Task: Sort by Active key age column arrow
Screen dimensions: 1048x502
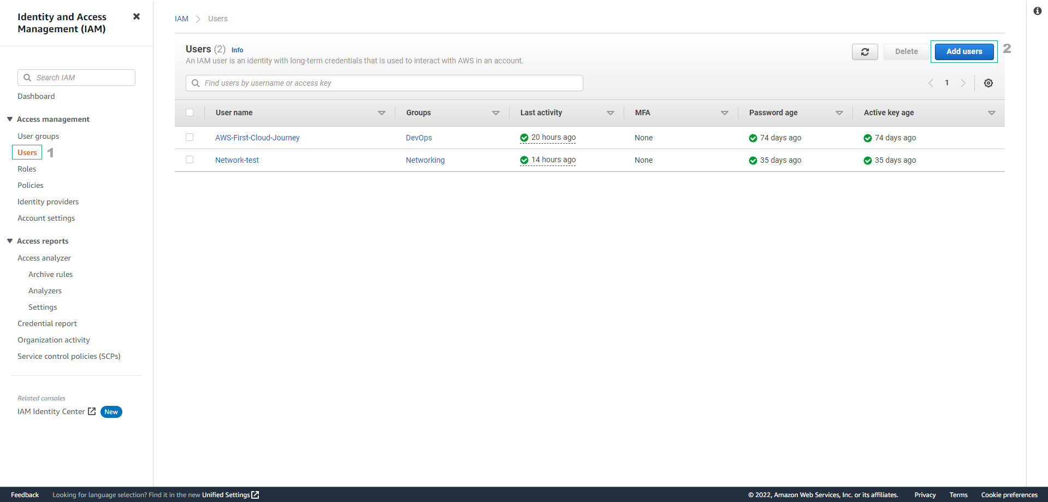Action: click(x=992, y=113)
